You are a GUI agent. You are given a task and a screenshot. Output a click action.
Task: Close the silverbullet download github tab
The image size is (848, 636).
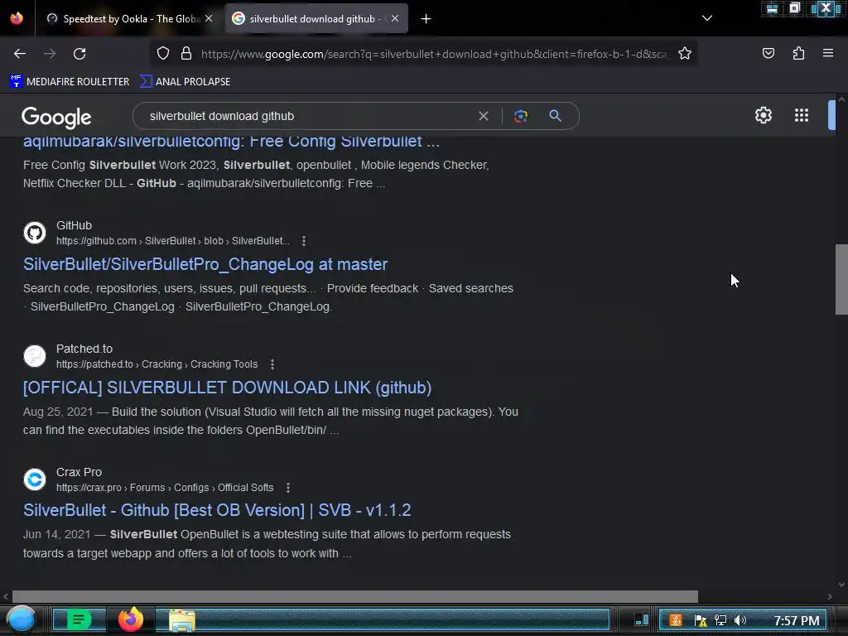pyautogui.click(x=395, y=18)
